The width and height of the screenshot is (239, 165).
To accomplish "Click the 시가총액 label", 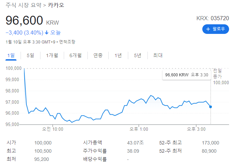I will [x=93, y=143].
